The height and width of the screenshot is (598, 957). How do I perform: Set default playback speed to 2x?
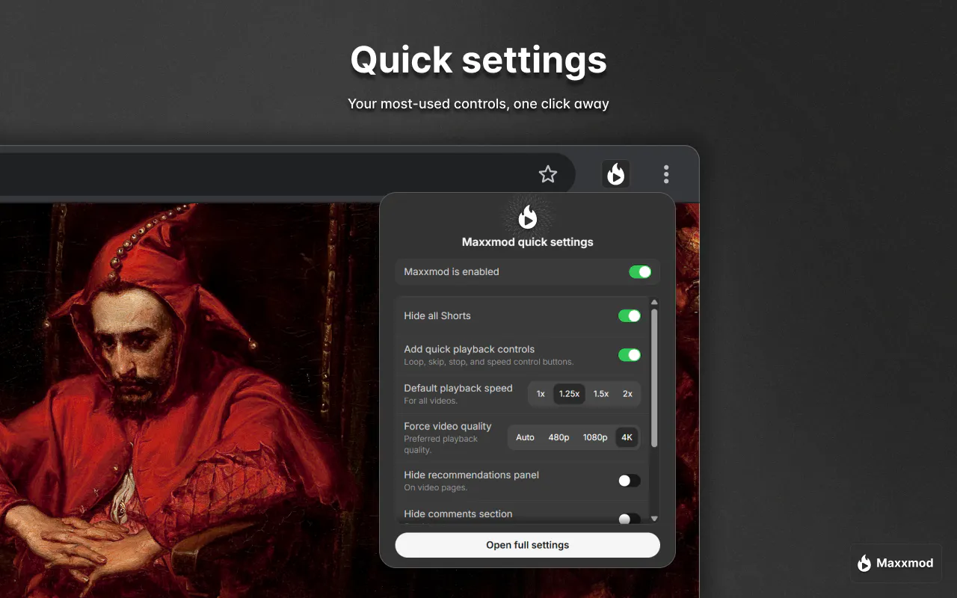tap(627, 394)
